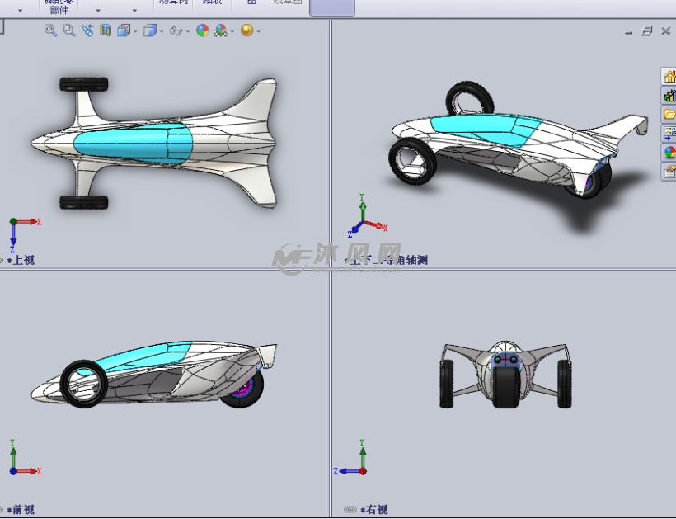
Task: Toggle the Section View tool
Action: pos(105,31)
